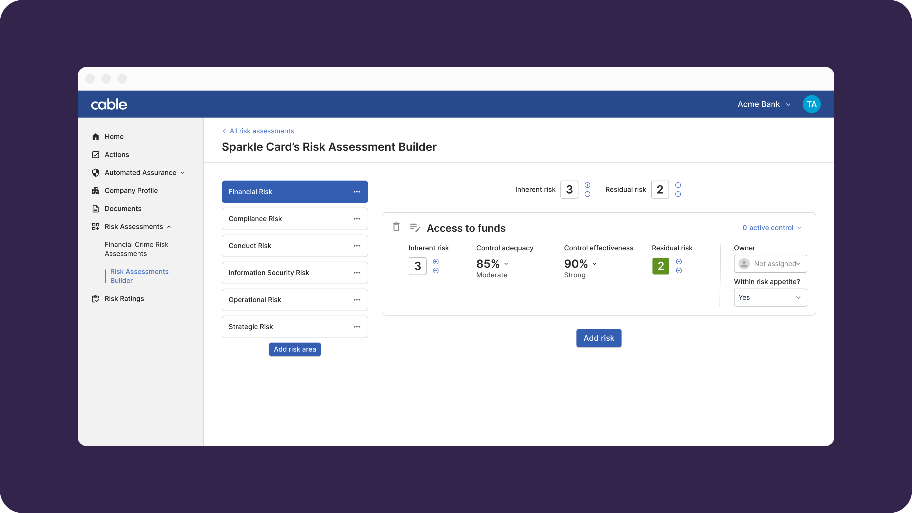This screenshot has height=513, width=912.
Task: Open the Compliance Risk options menu
Action: 357,219
